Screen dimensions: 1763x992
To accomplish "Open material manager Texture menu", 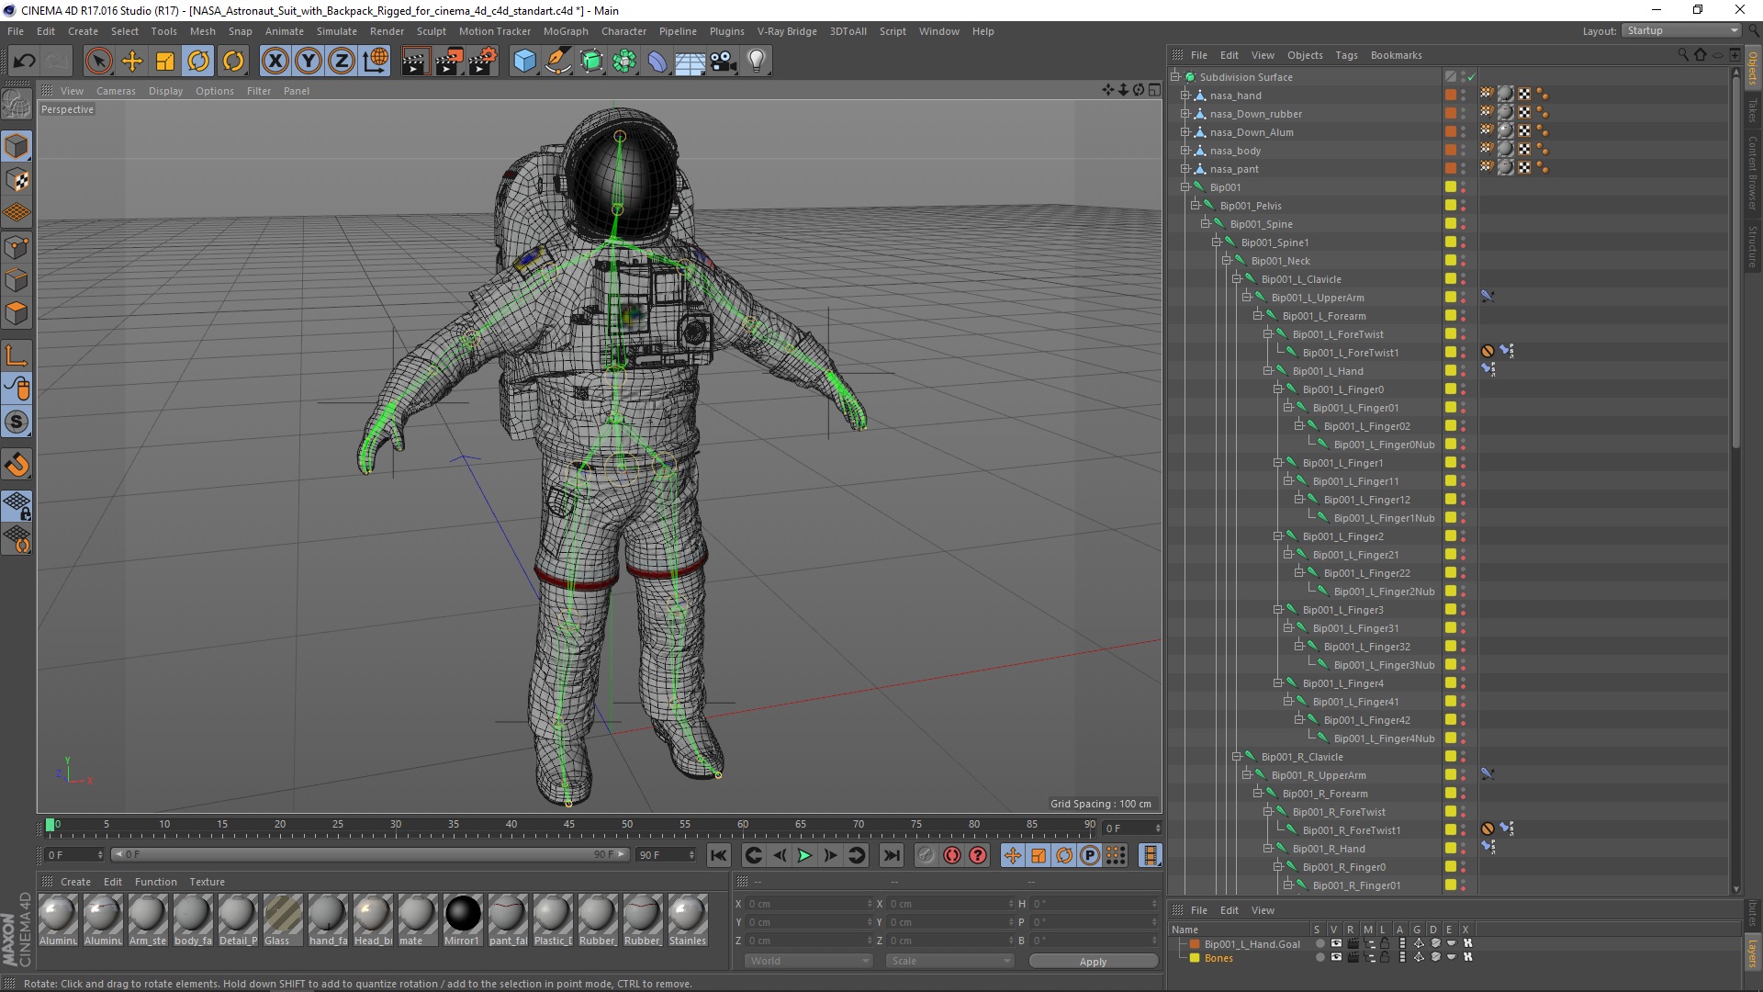I will [x=207, y=882].
